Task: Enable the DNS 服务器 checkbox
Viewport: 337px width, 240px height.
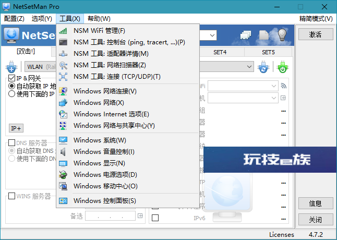Action: (11, 142)
